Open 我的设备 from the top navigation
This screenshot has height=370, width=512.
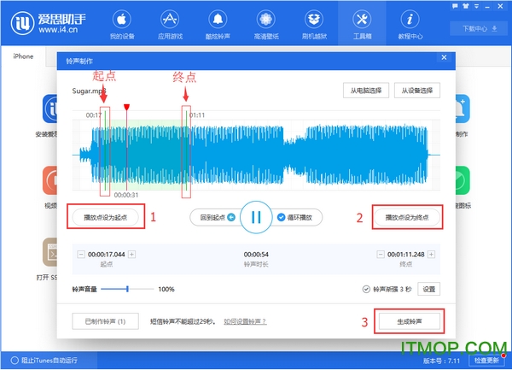coord(122,24)
